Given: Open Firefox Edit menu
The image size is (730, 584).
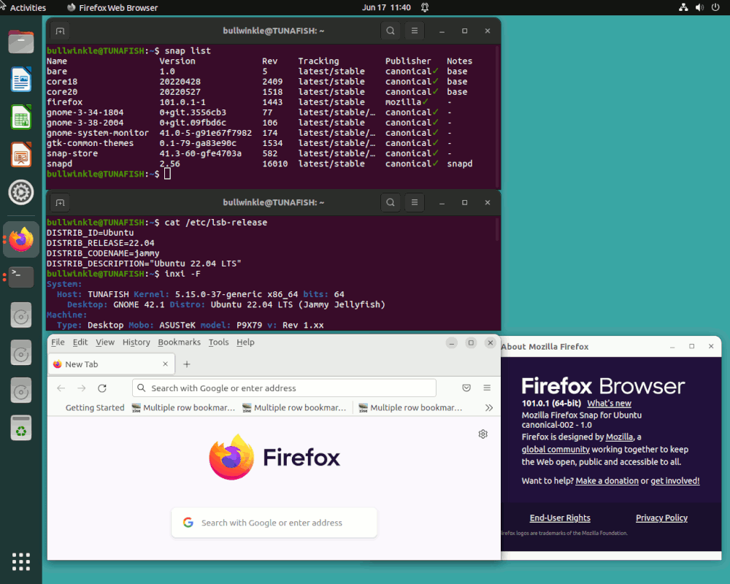Looking at the screenshot, I should click(x=80, y=342).
